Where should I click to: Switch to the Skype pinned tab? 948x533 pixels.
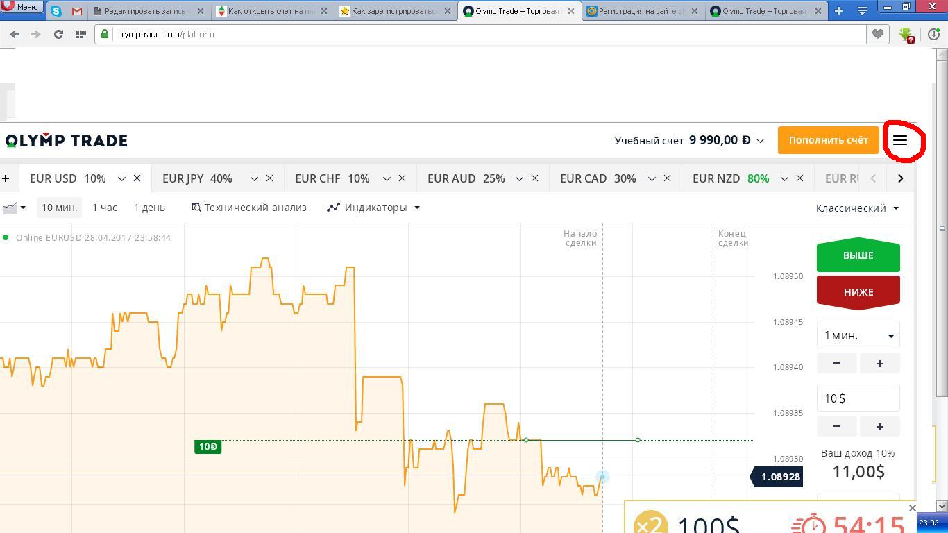tap(56, 11)
